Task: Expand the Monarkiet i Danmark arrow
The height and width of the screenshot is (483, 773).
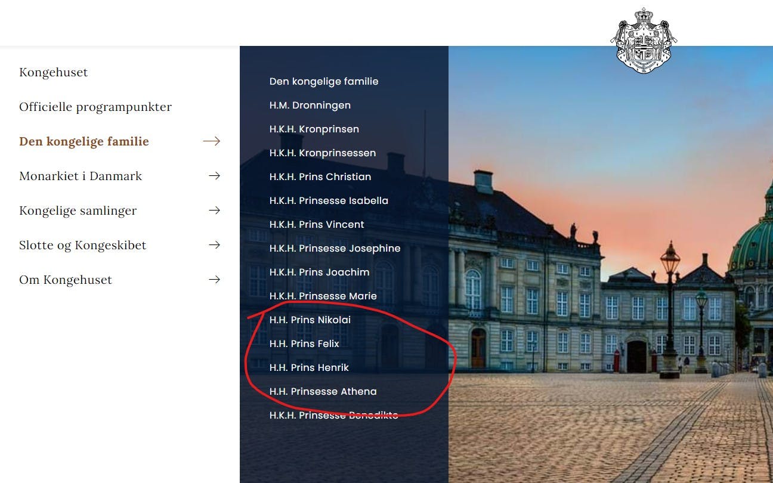Action: pos(214,176)
